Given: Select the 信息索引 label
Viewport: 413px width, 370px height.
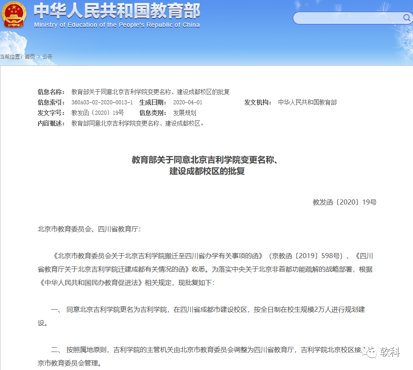Looking at the screenshot, I should (51, 102).
